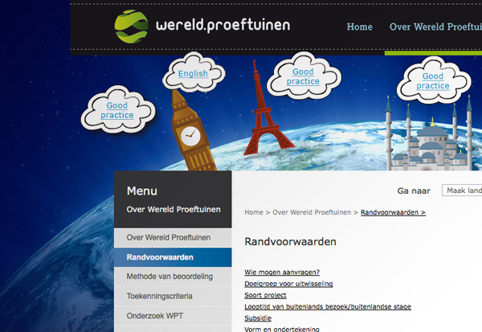
Task: Open the Maak land dropdown next to Ga naar
Action: (x=462, y=191)
